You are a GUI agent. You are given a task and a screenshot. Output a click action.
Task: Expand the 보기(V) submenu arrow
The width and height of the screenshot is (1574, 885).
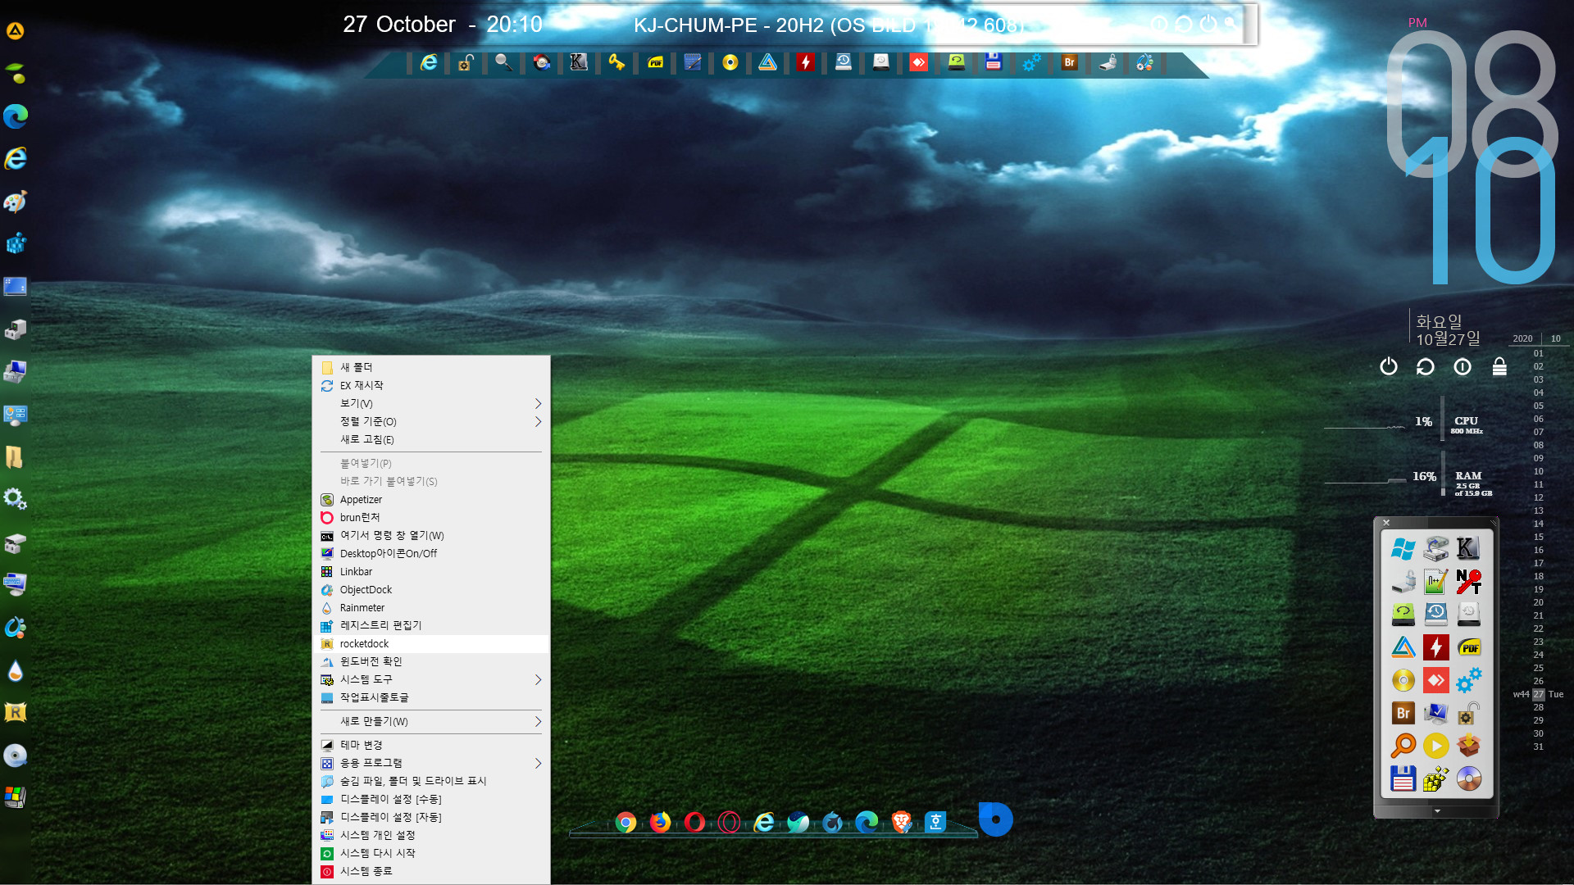[538, 403]
